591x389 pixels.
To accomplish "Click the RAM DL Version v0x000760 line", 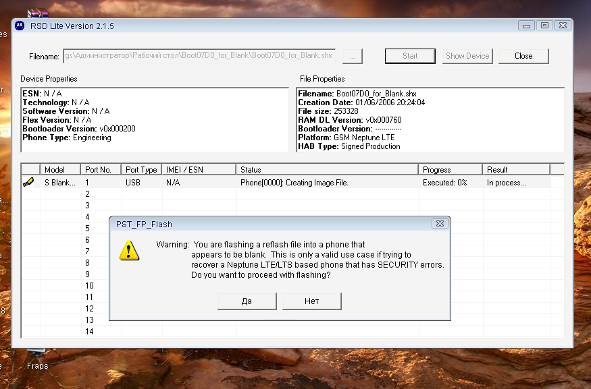I will coord(350,120).
